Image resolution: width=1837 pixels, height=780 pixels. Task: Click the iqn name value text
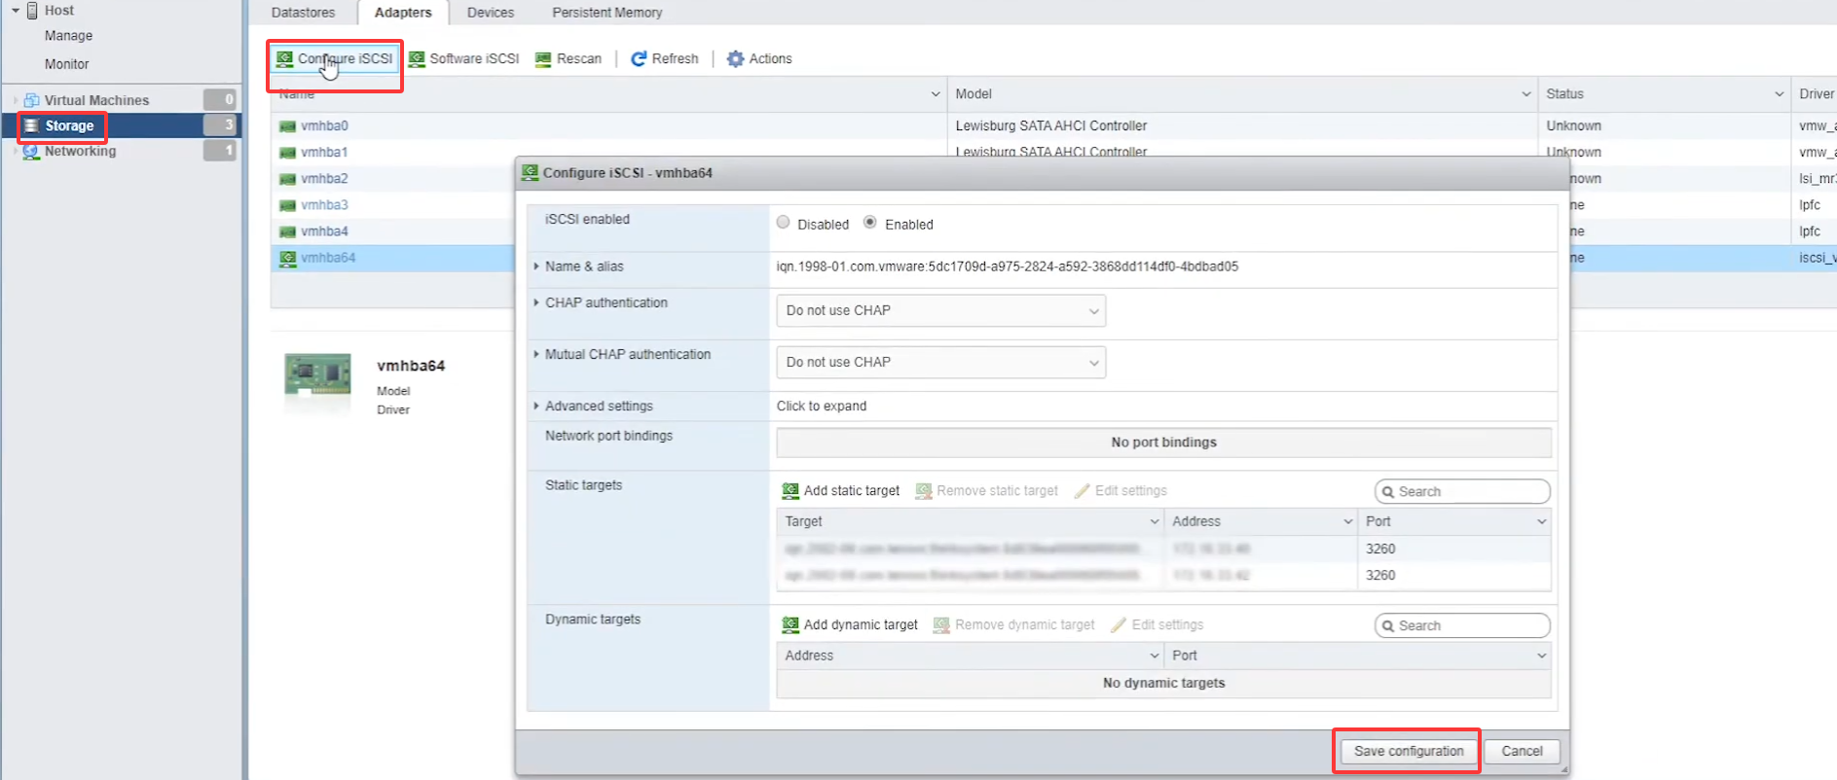pyautogui.click(x=1007, y=266)
